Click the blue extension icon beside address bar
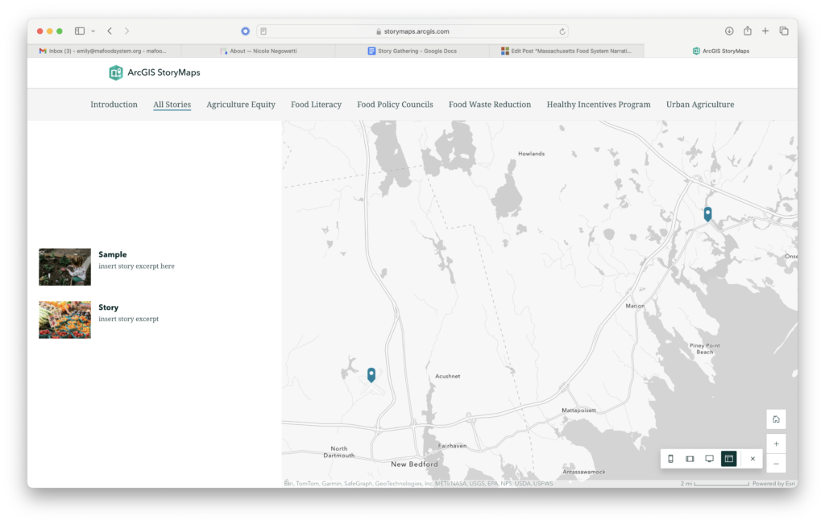 245,31
